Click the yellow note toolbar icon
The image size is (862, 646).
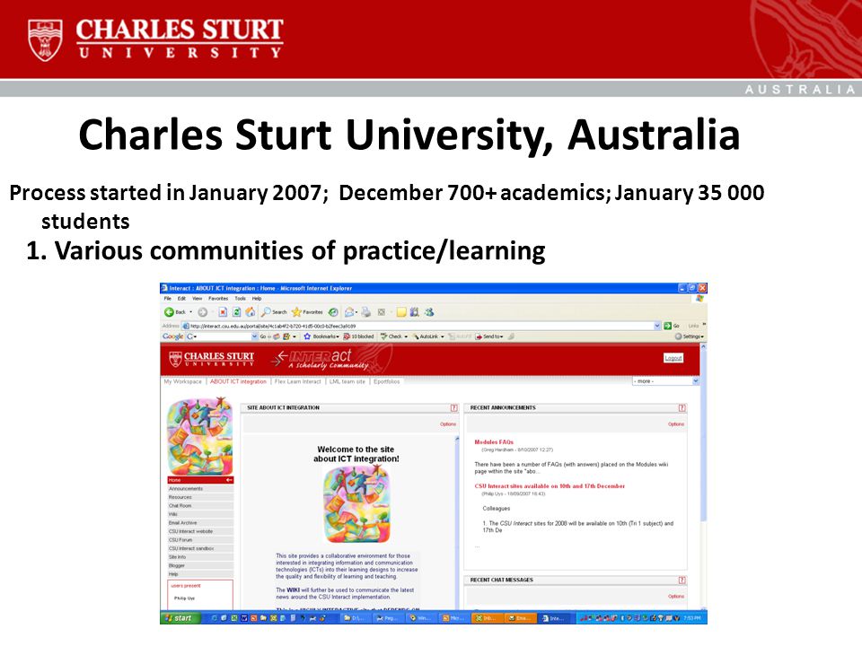tap(401, 312)
